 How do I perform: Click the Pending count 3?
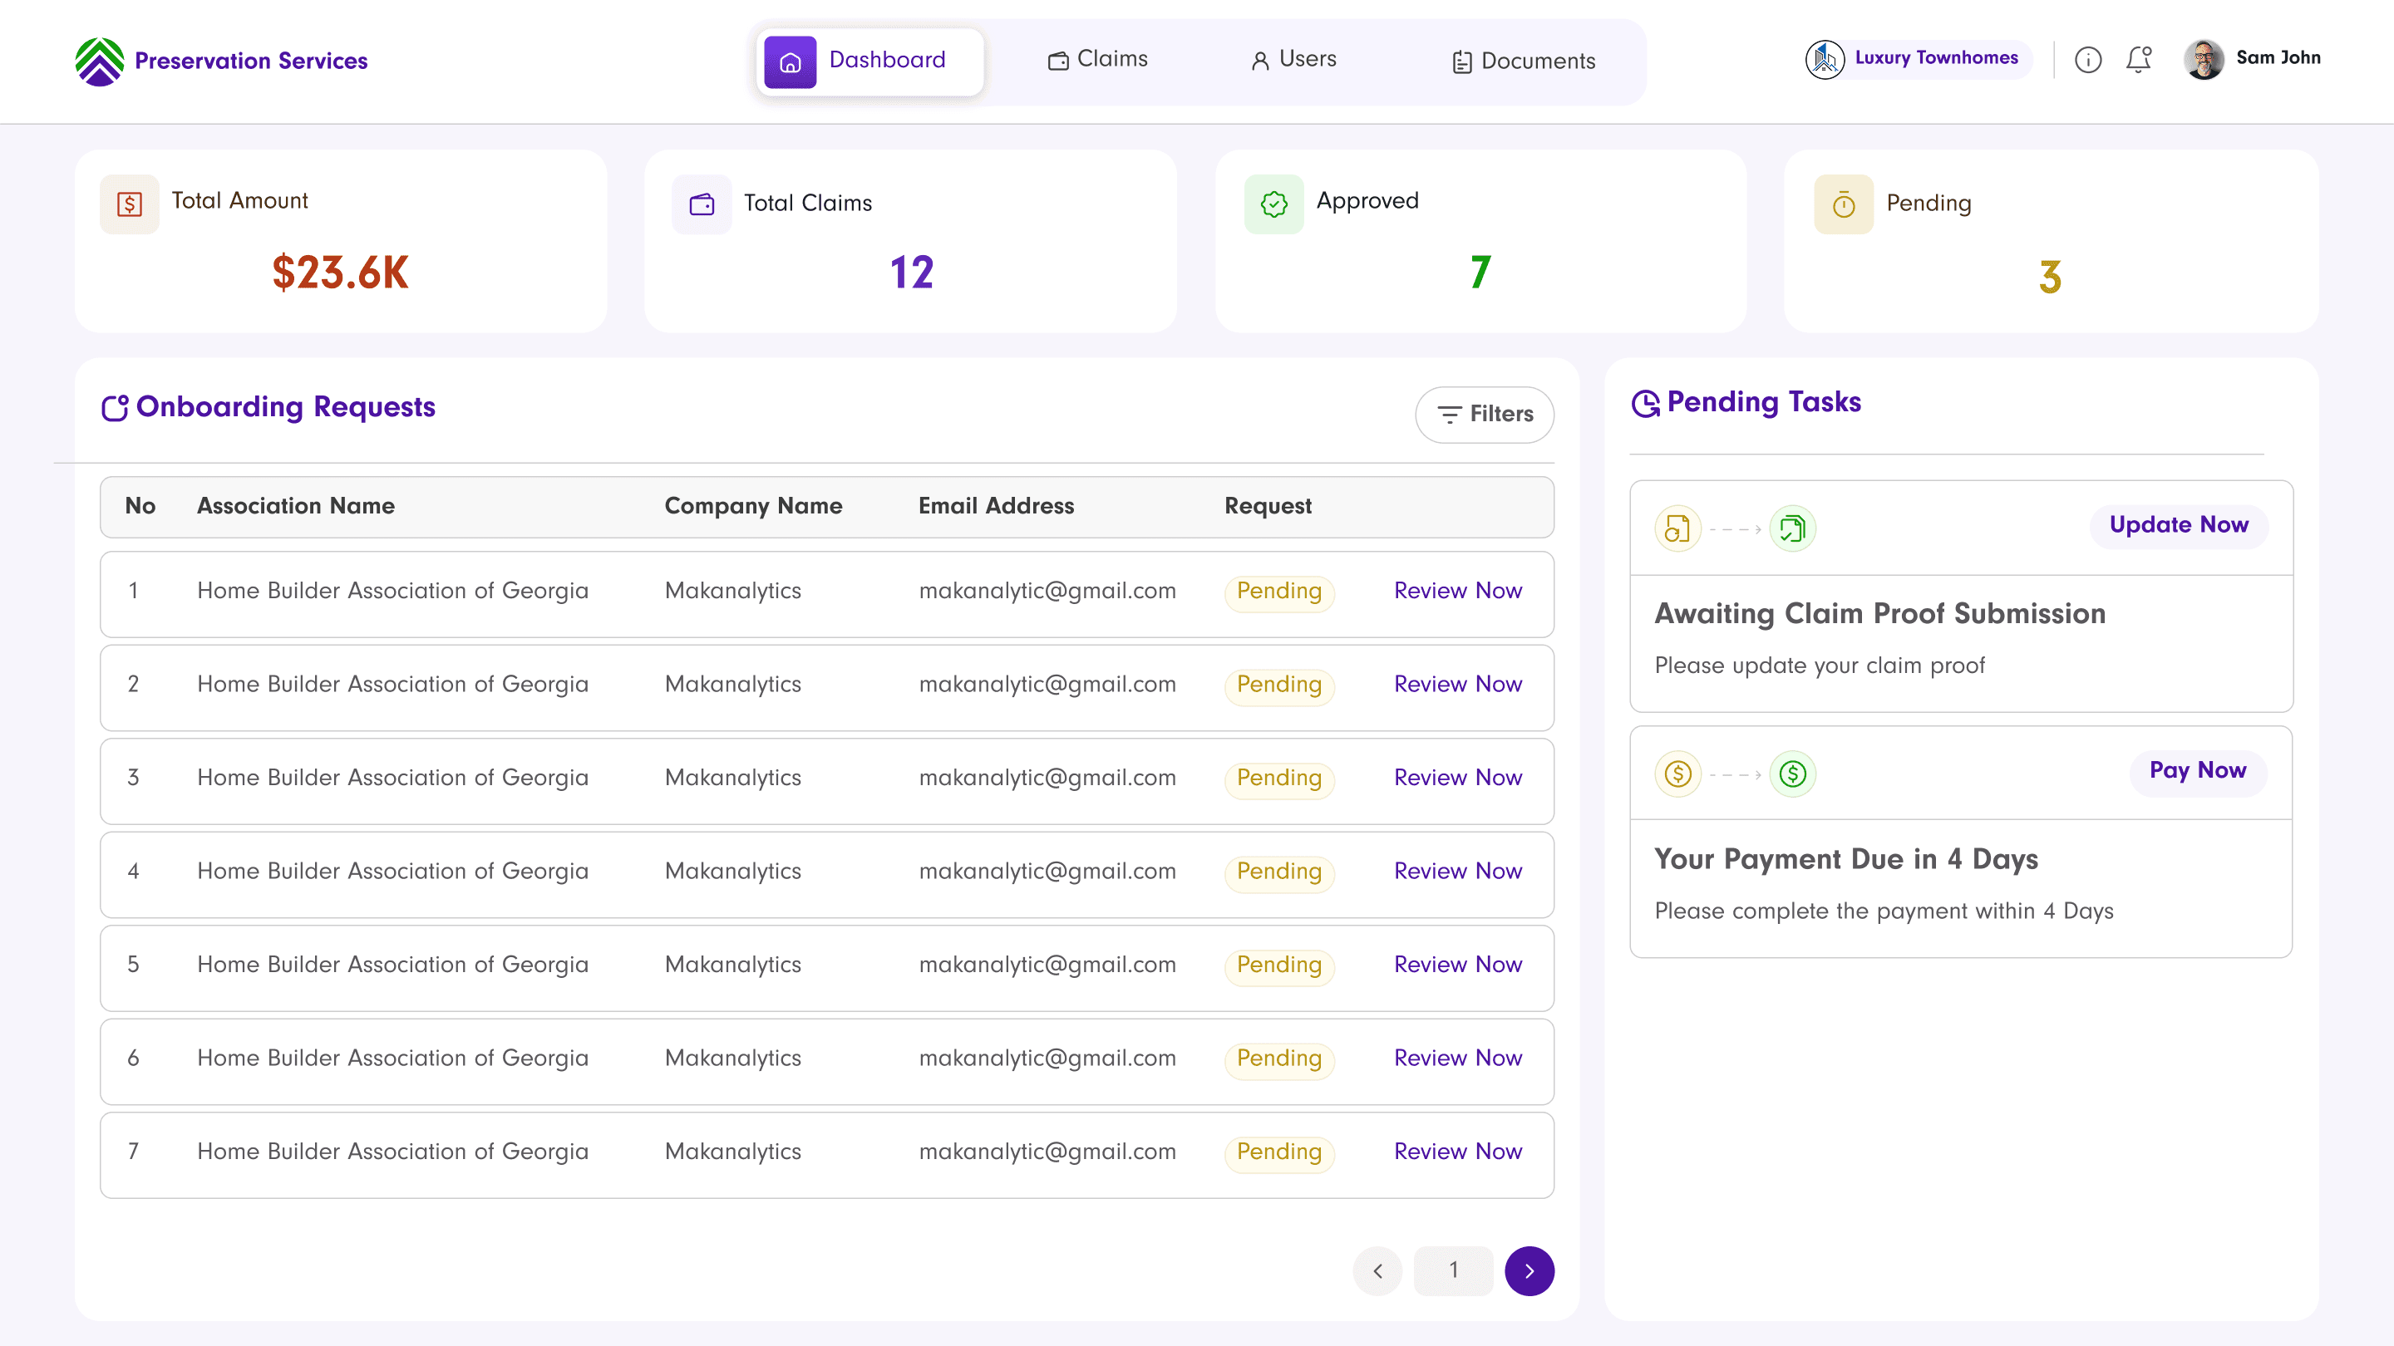pos(2050,277)
